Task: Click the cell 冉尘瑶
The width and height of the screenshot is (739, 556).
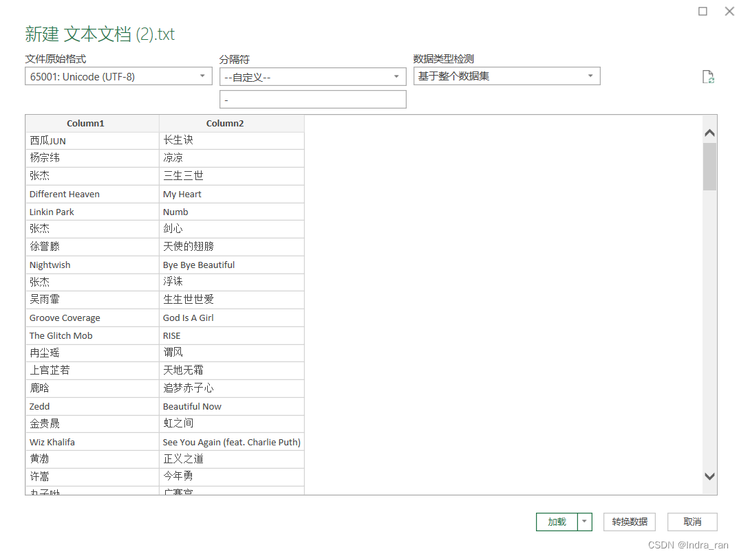Action: [x=92, y=353]
